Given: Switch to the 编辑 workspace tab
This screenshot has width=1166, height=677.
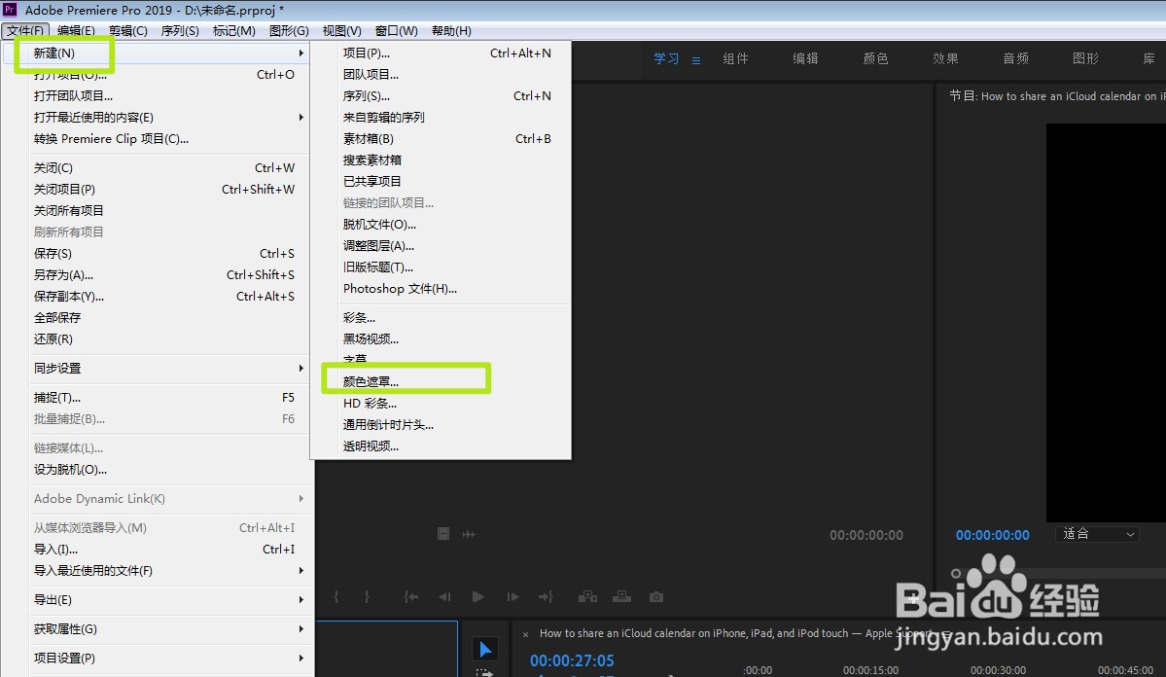Looking at the screenshot, I should [805, 58].
